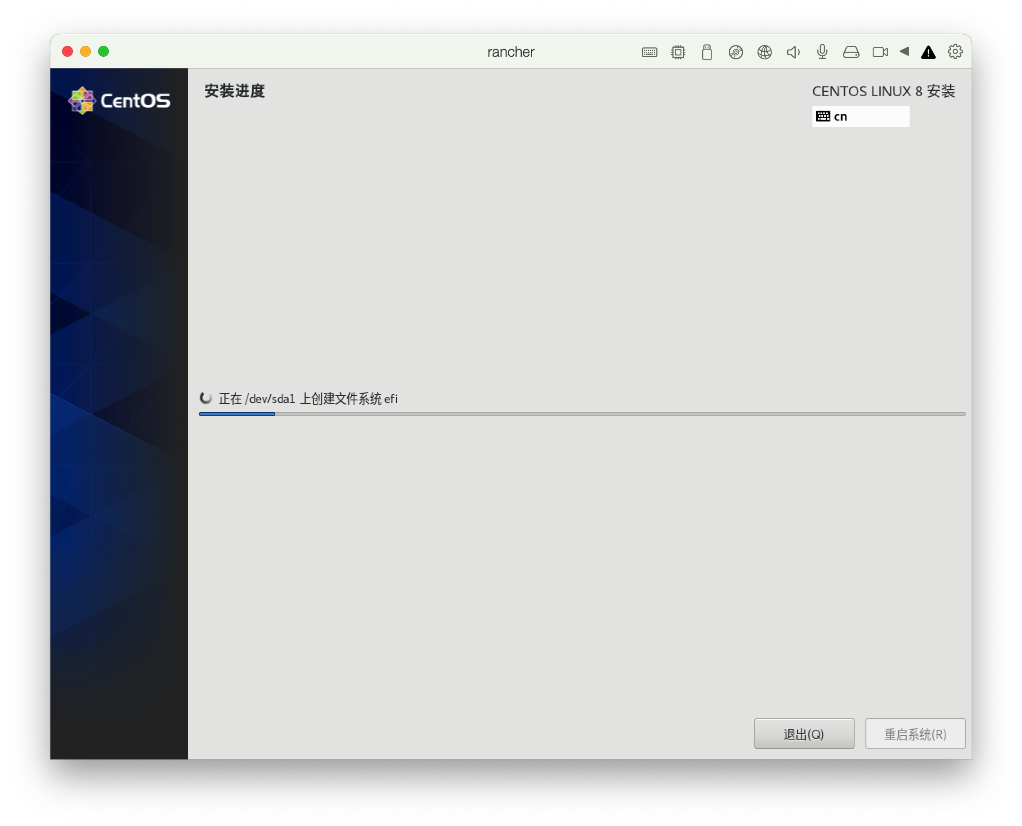Click the 重启系统(R) reboot button

point(915,734)
